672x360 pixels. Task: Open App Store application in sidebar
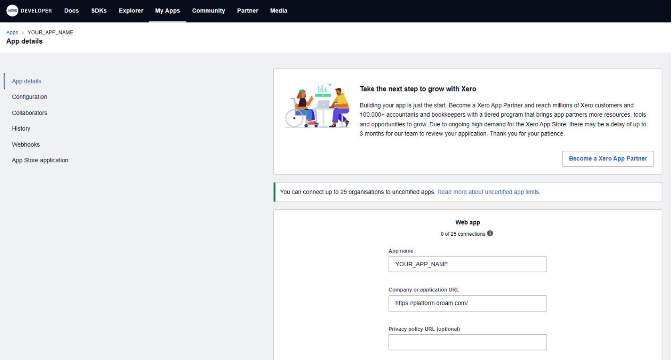tap(40, 160)
